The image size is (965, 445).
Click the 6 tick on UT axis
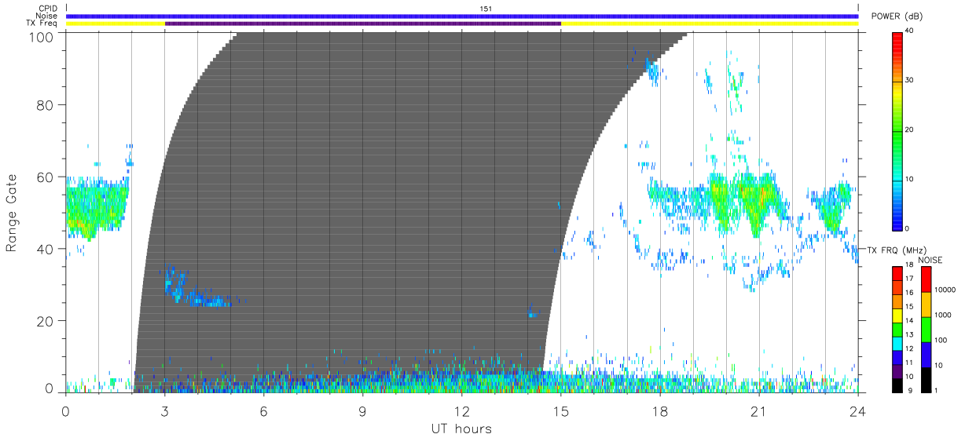point(263,410)
